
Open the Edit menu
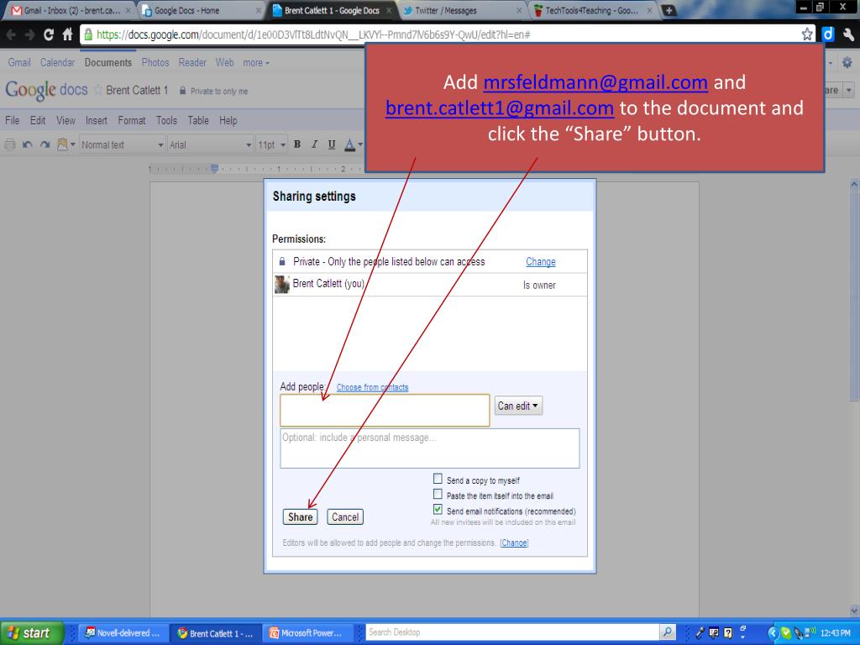(x=38, y=120)
